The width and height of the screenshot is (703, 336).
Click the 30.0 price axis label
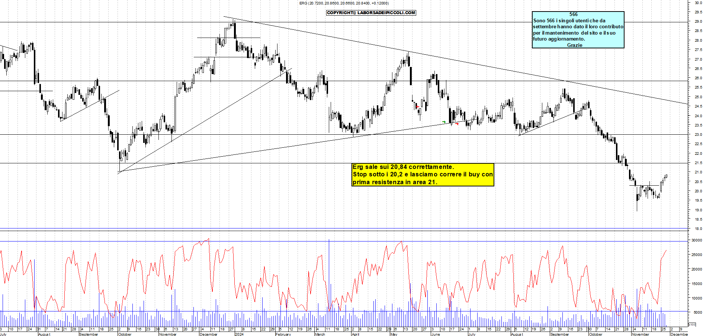point(698,3)
